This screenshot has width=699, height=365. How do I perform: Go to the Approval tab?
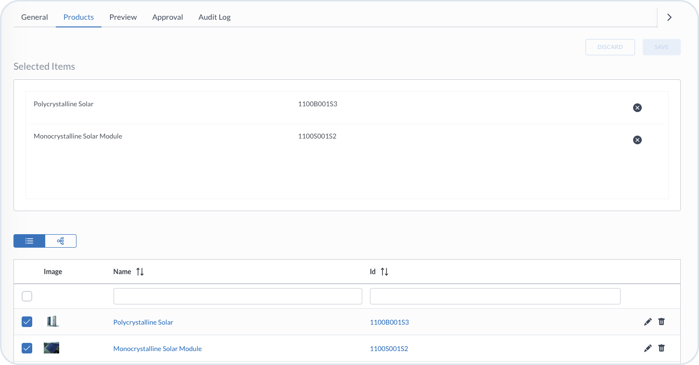[x=167, y=17]
